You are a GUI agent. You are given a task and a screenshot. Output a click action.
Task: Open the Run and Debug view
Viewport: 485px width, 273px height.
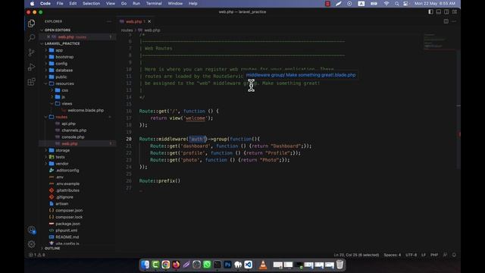tap(31, 67)
